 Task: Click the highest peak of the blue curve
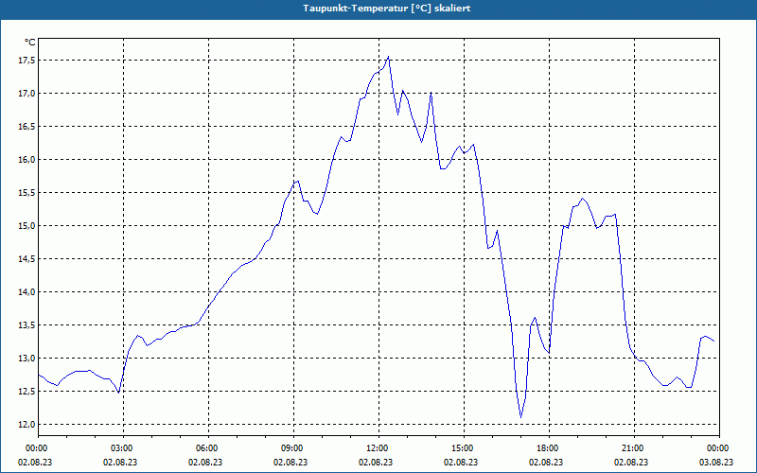[x=388, y=57]
